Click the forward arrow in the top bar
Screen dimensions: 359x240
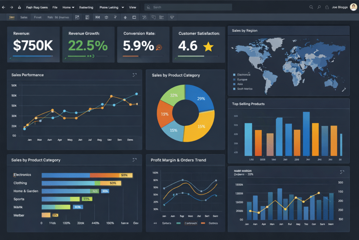coord(12,7)
